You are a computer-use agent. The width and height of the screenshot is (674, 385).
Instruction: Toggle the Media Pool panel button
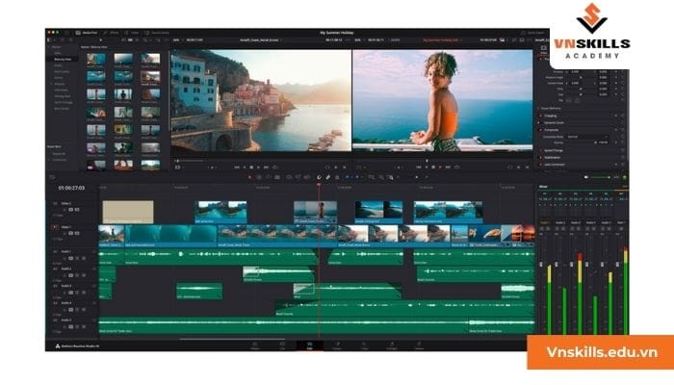click(87, 33)
